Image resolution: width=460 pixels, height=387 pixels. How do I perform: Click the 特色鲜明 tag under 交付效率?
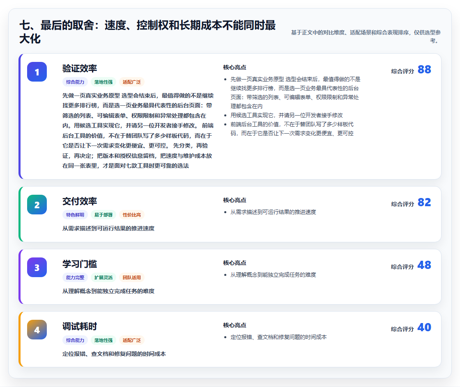pyautogui.click(x=75, y=215)
